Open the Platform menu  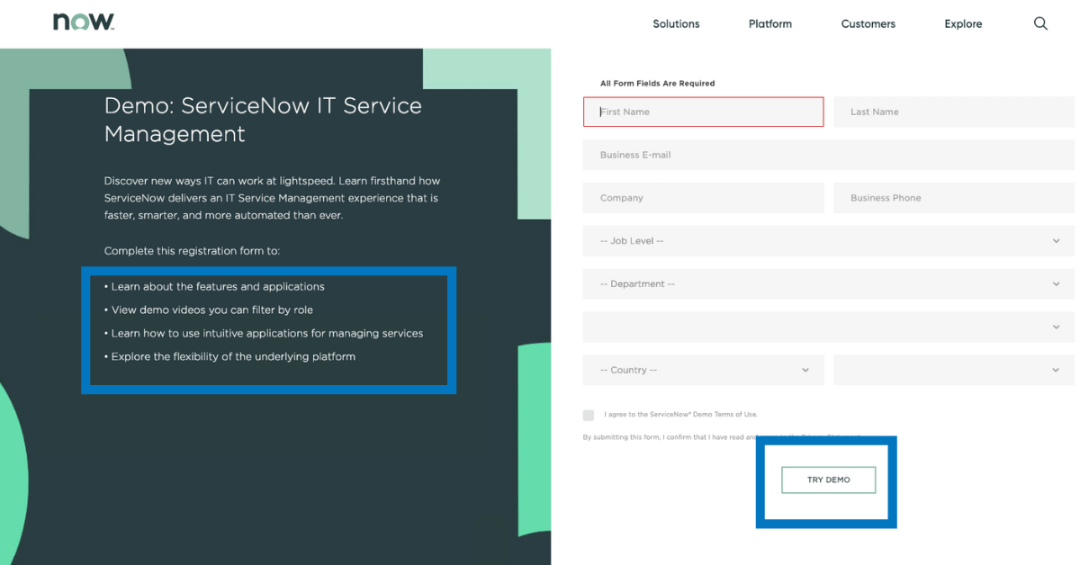pyautogui.click(x=770, y=24)
